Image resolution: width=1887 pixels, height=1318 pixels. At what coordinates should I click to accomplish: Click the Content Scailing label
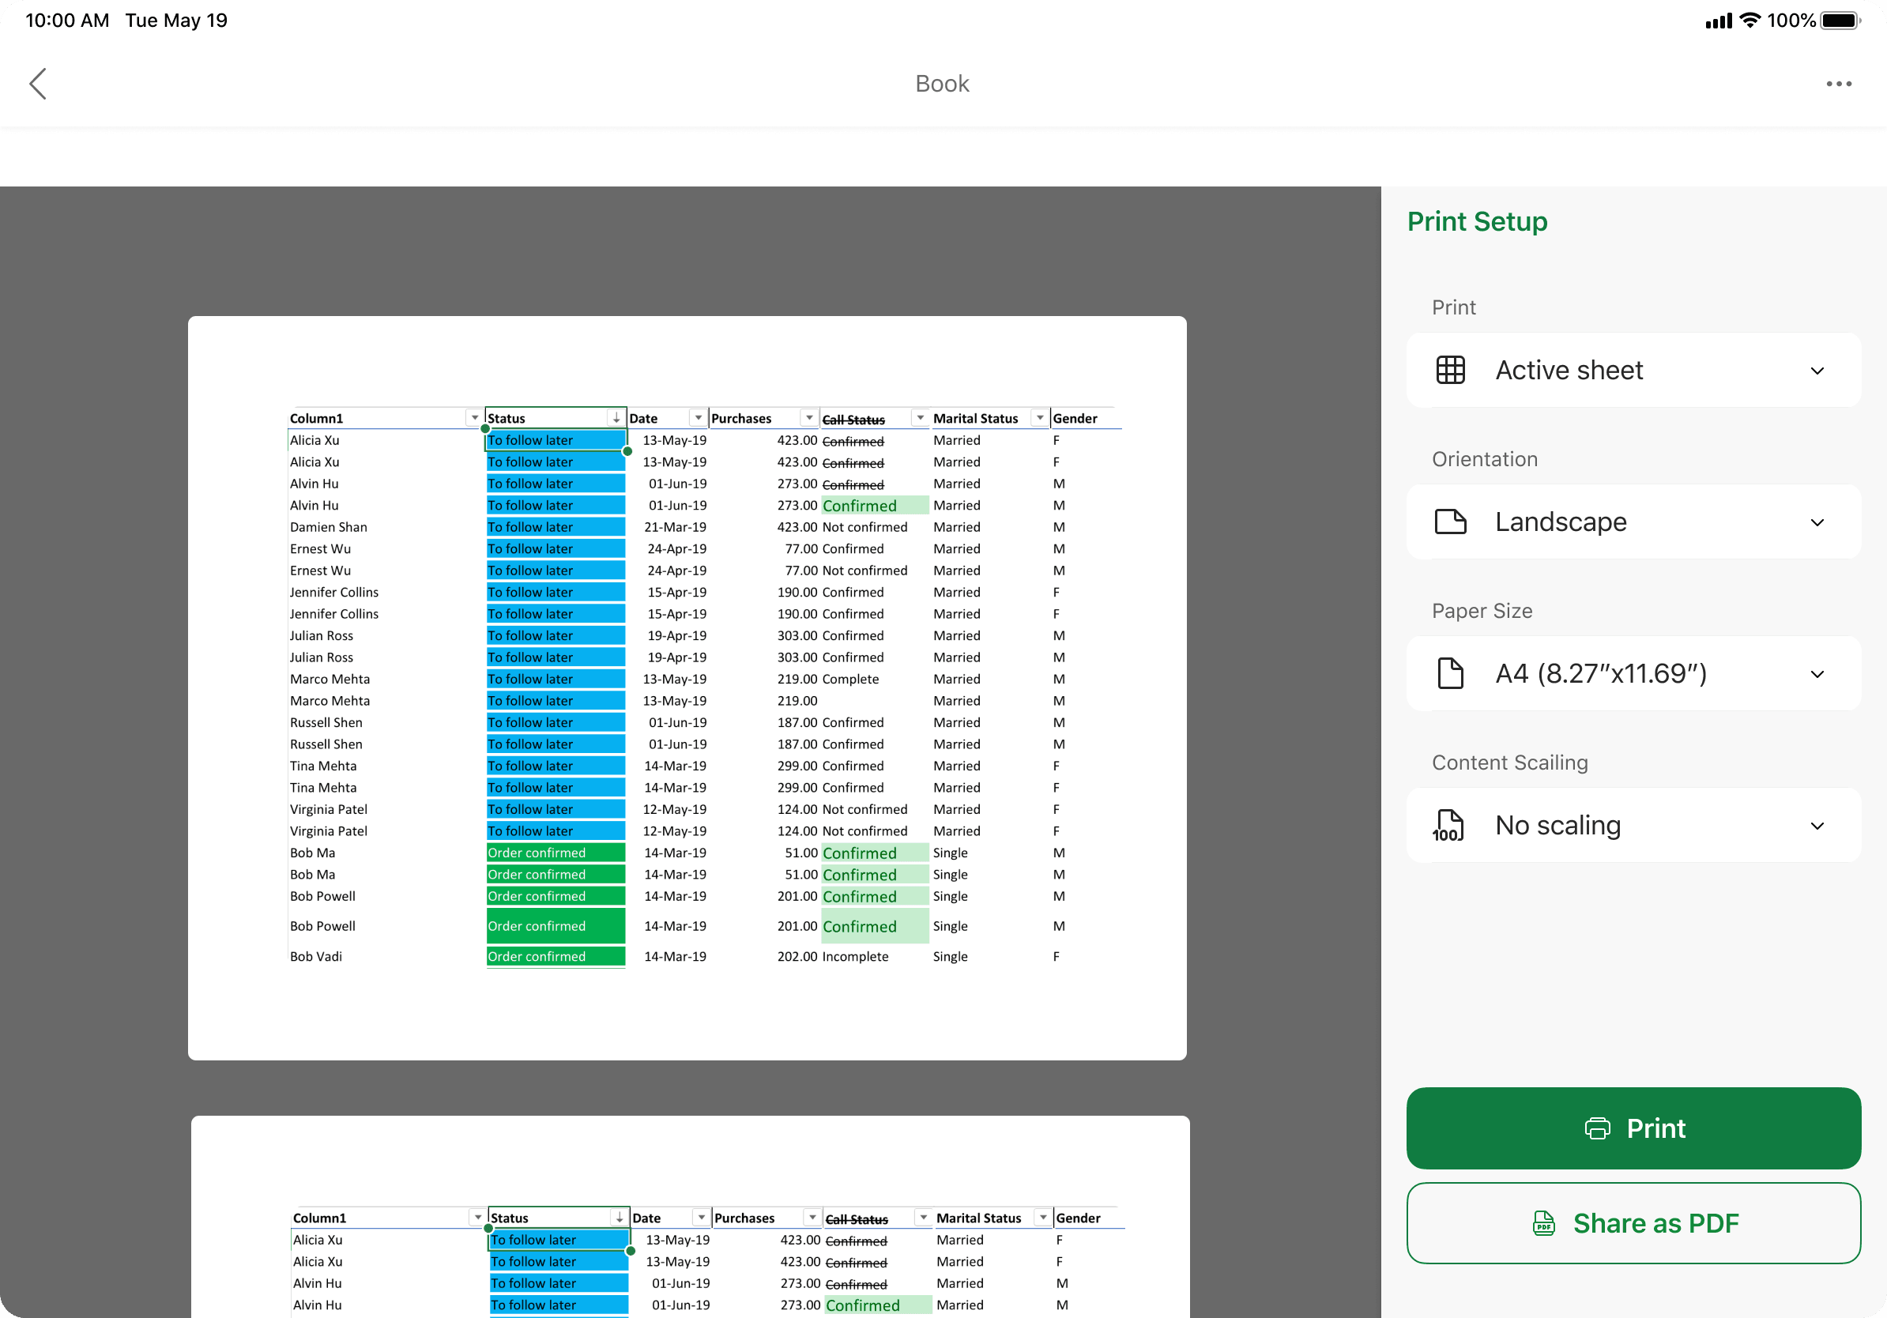(1510, 763)
